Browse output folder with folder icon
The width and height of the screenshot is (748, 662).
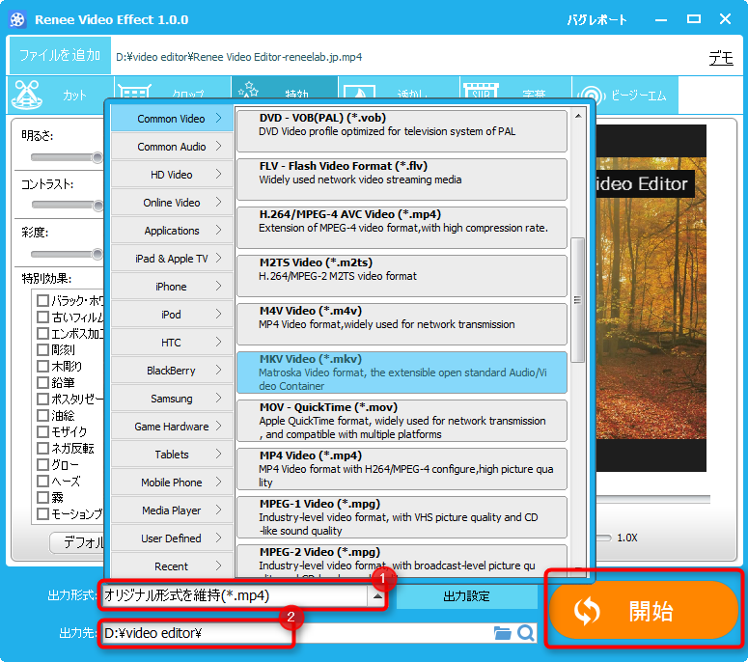point(502,633)
